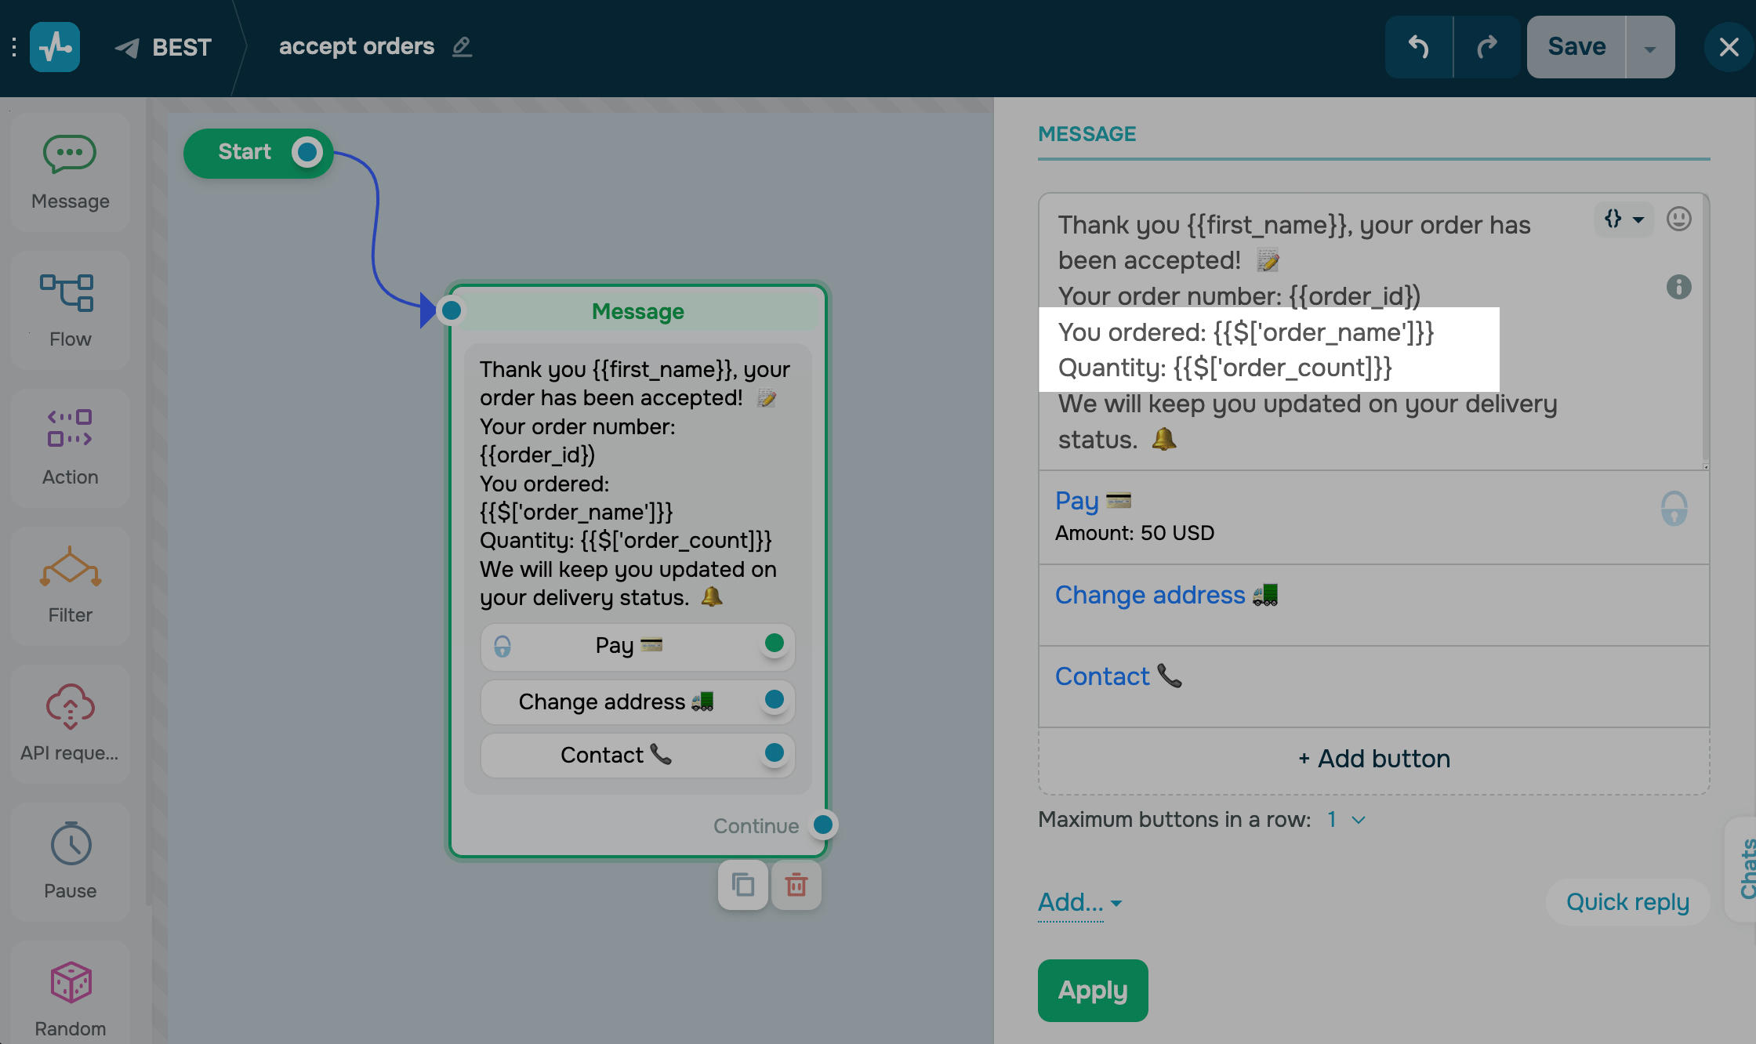Open the variables insert dropdown
The image size is (1756, 1044).
1624,219
